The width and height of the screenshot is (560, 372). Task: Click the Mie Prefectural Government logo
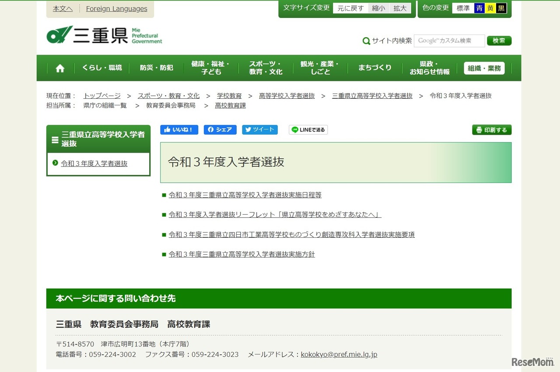(x=103, y=35)
